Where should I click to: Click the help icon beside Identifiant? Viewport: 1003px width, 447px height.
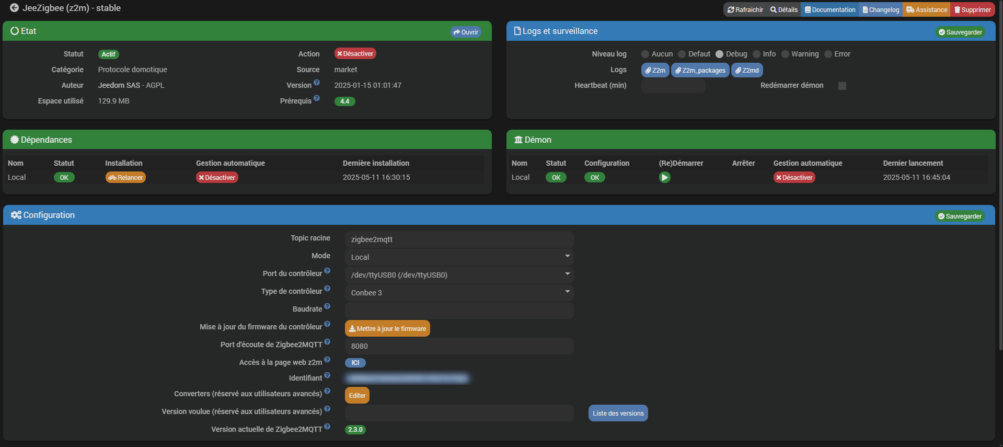pyautogui.click(x=327, y=375)
